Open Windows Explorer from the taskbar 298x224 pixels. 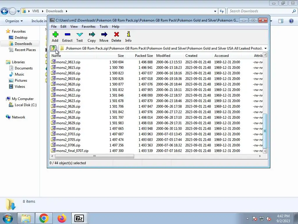pyautogui.click(x=26, y=218)
